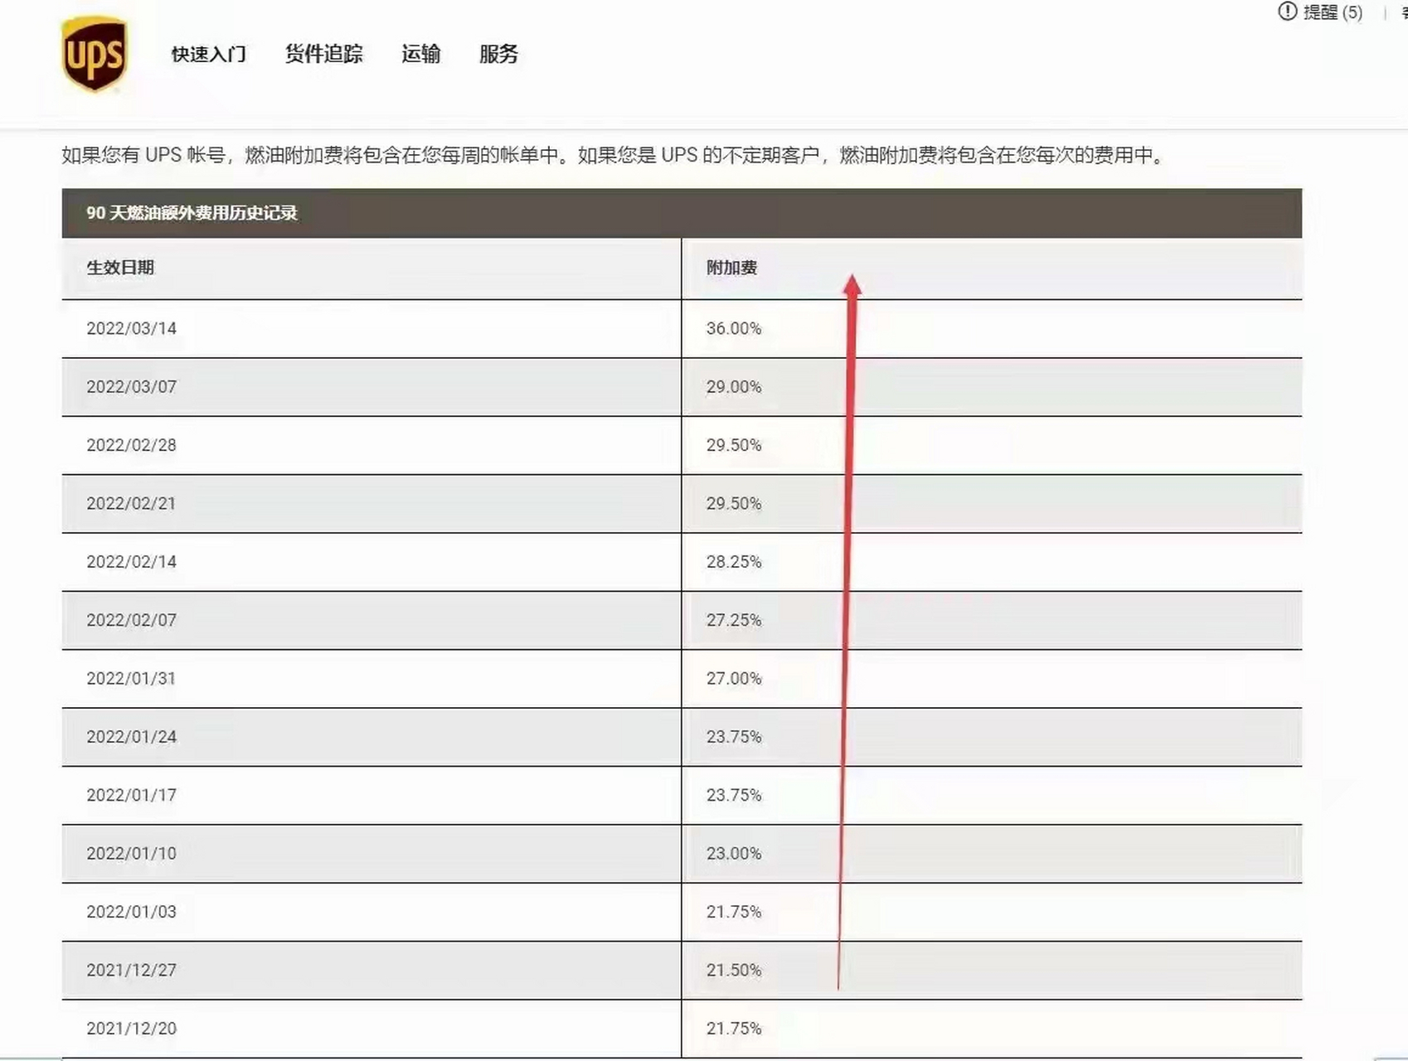The width and height of the screenshot is (1408, 1061).
Task: Select the 23.00% surcharge value
Action: (x=734, y=853)
